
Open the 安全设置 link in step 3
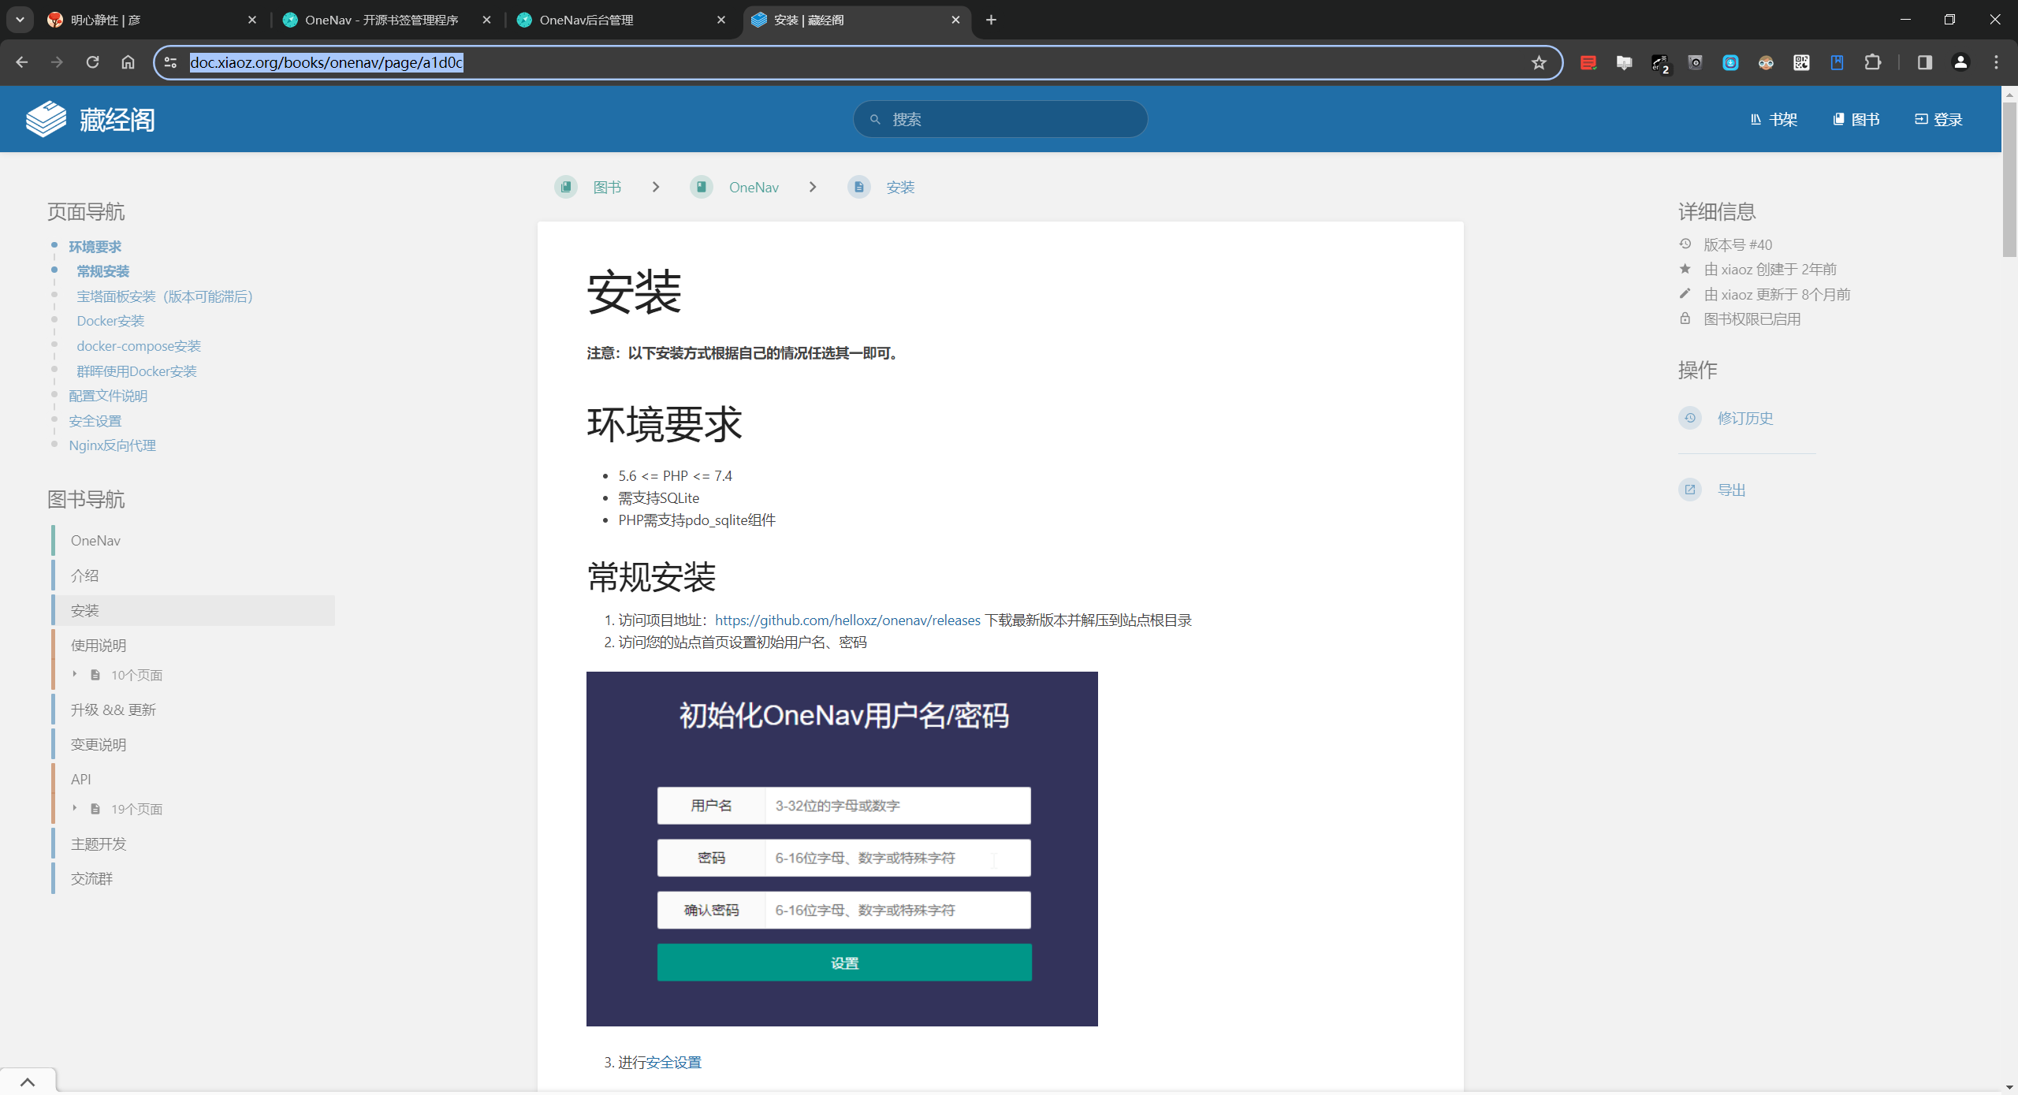(x=673, y=1062)
